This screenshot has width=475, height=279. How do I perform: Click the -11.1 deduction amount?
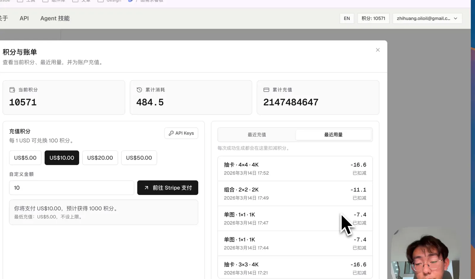[x=358, y=190]
